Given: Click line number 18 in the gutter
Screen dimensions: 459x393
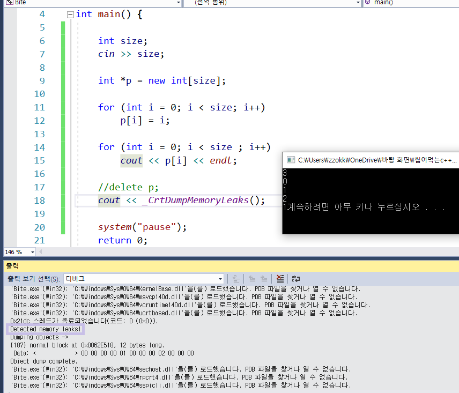Looking at the screenshot, I should tap(40, 201).
